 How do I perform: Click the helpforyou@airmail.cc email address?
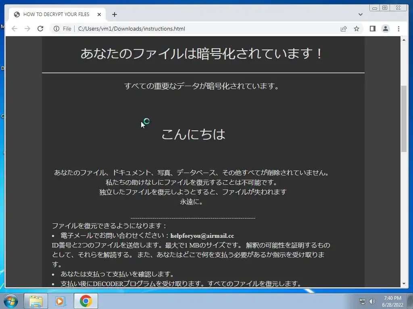[202, 236]
